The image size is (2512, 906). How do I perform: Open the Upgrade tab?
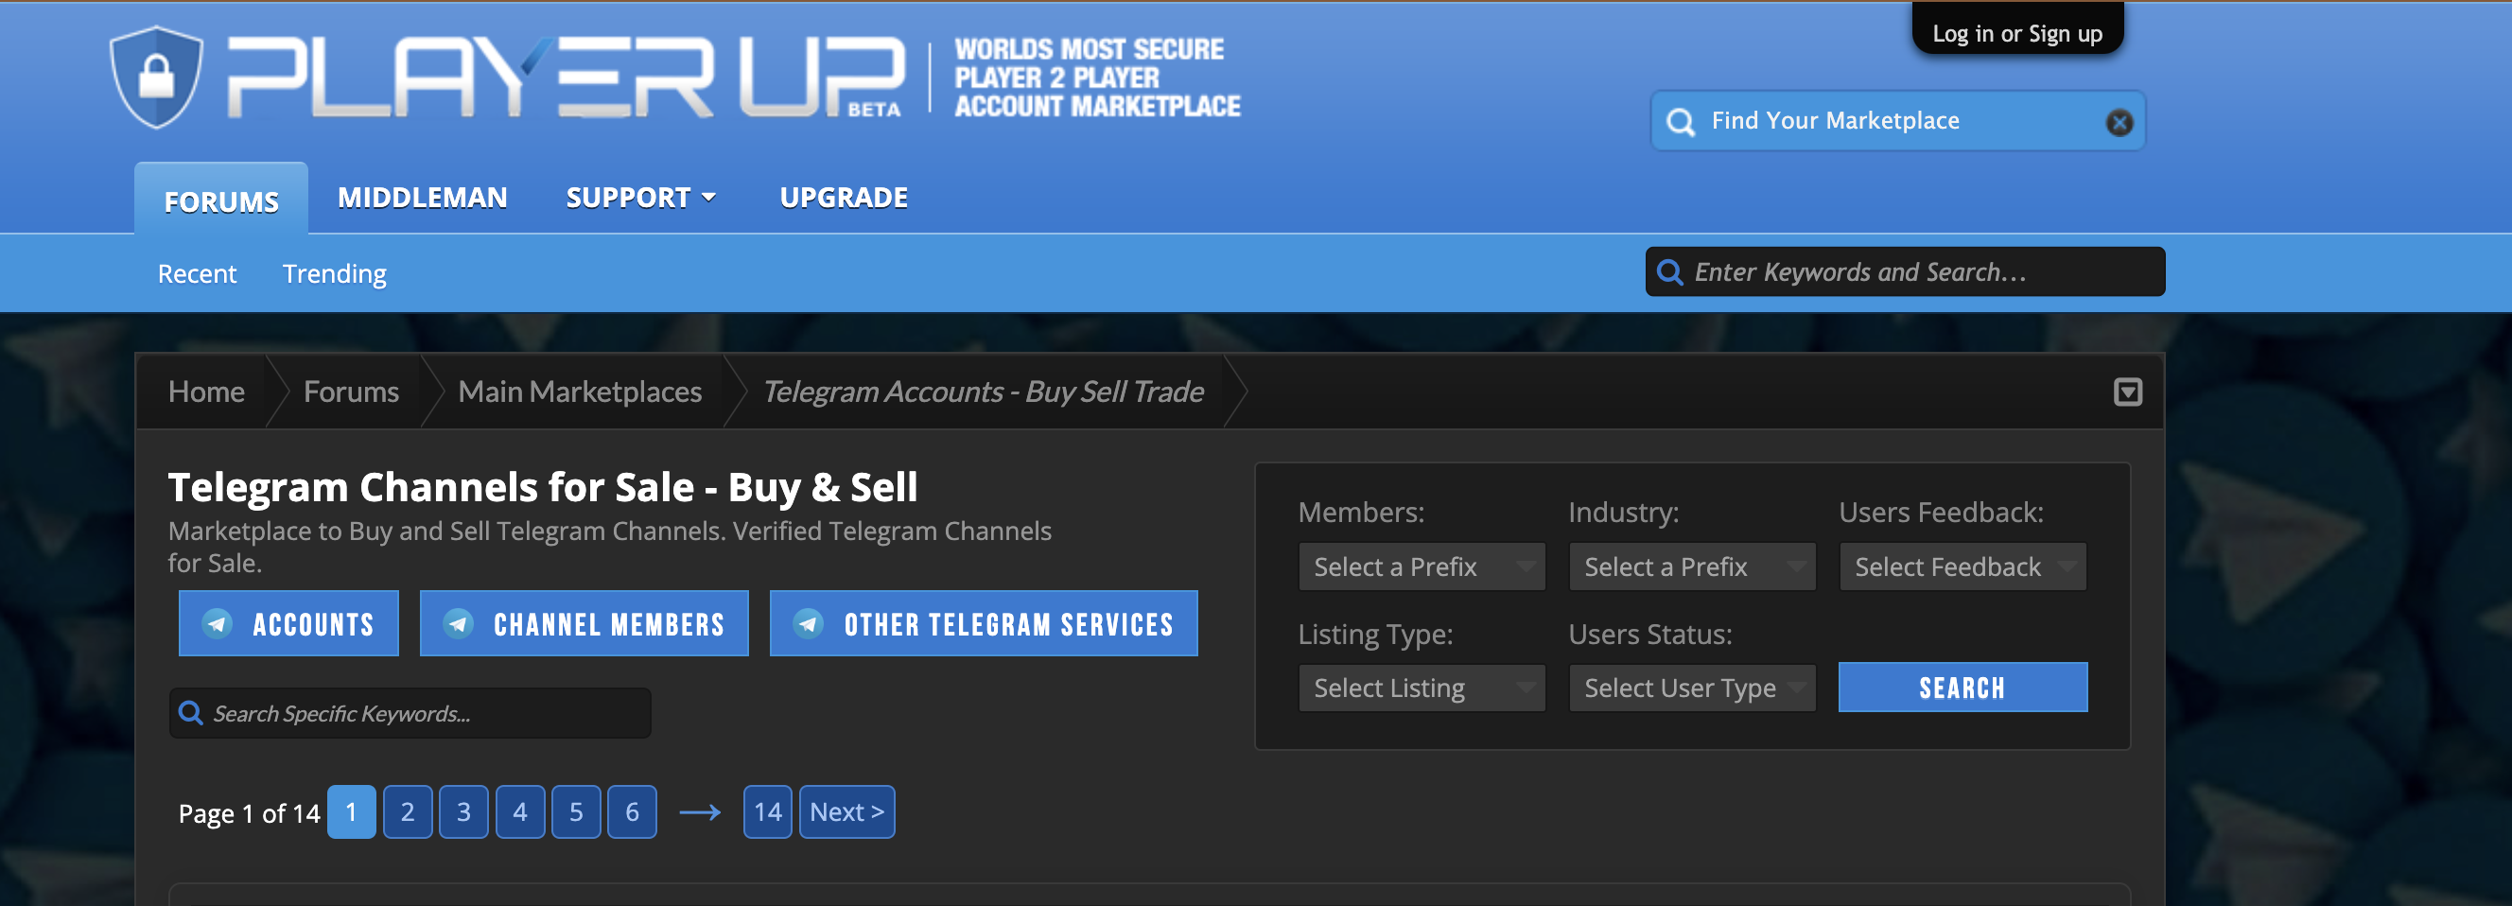[x=844, y=198]
